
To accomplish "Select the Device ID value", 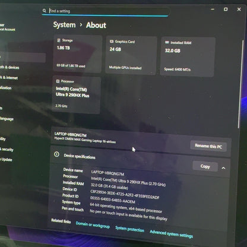I will tap(125, 195).
